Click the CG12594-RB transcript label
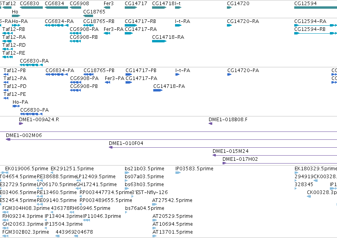The image size is (337, 238). point(310,29)
